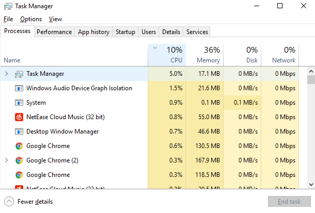The height and width of the screenshot is (213, 315).
Task: Click the Fewer details link
Action: coord(35,202)
